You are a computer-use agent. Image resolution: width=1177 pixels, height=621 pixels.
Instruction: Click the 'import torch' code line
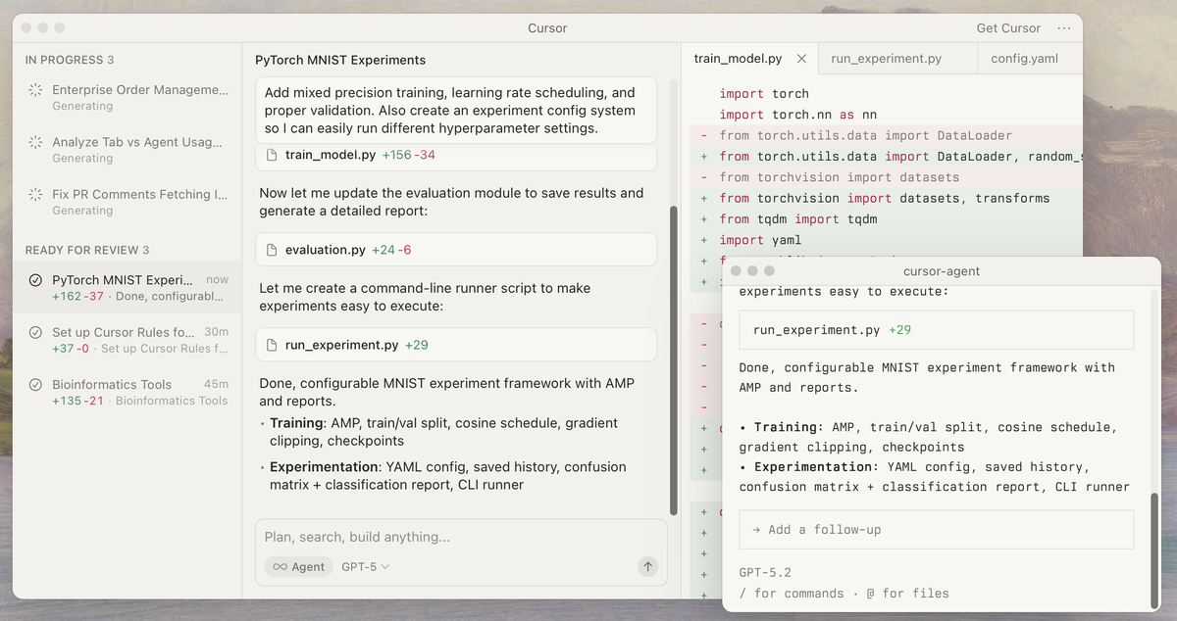(x=764, y=94)
